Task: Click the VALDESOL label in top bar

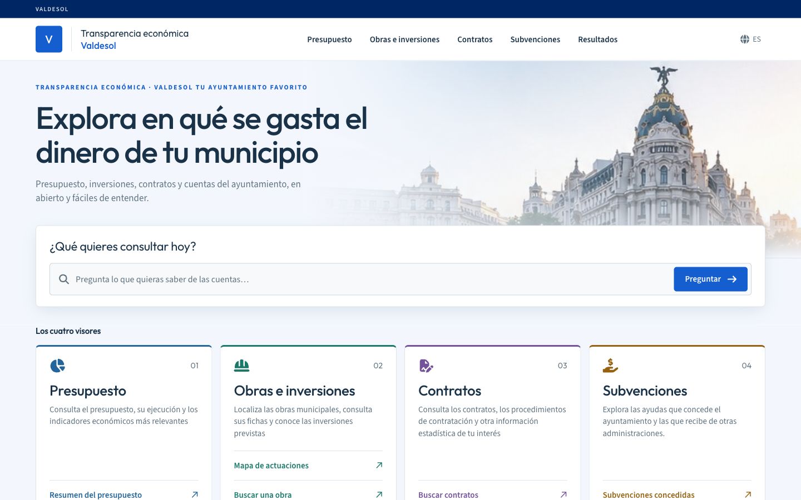Action: click(x=52, y=9)
